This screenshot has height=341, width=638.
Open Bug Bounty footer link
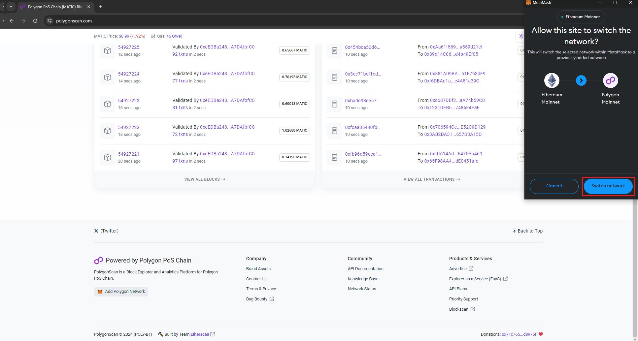coord(260,299)
